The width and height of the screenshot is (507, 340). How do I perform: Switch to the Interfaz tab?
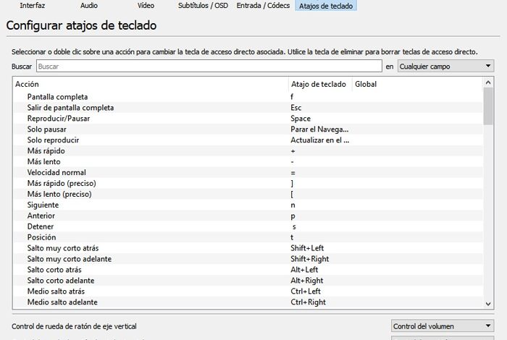pyautogui.click(x=33, y=5)
